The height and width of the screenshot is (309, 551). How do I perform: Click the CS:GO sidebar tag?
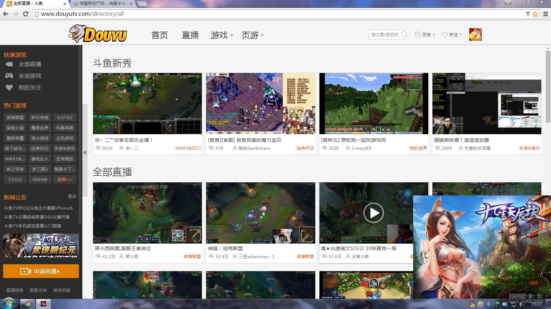[x=15, y=179]
